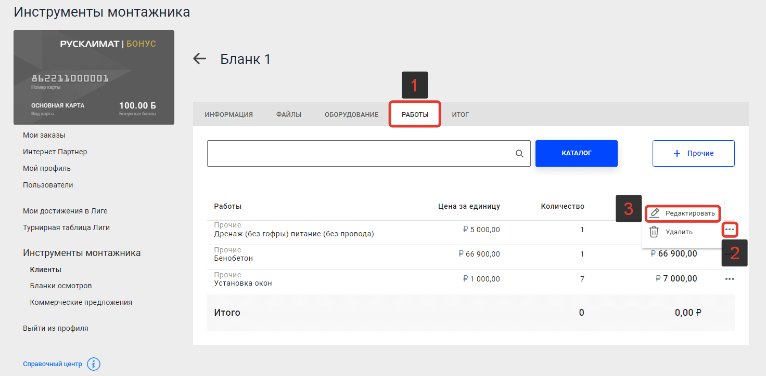Click the Русклимат Бонус card image
The width and height of the screenshot is (766, 376).
pos(94,77)
